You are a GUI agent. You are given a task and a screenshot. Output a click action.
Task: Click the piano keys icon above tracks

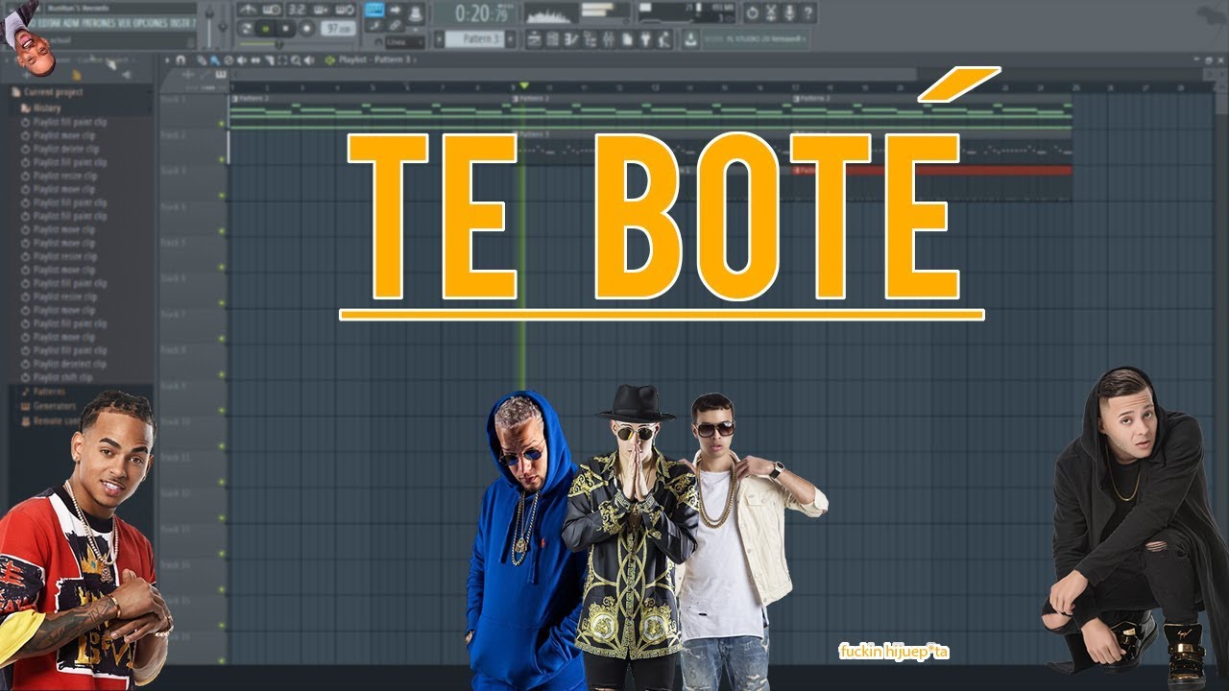click(221, 74)
